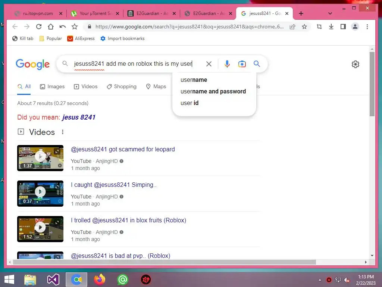Show hidden system tray icons
Viewport: 382px width, 287px height.
(x=320, y=280)
